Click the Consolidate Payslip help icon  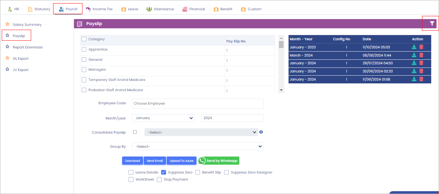(x=261, y=132)
